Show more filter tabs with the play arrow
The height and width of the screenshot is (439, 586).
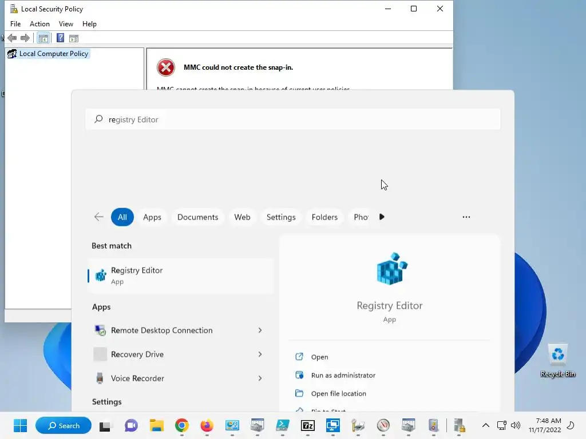tap(382, 217)
